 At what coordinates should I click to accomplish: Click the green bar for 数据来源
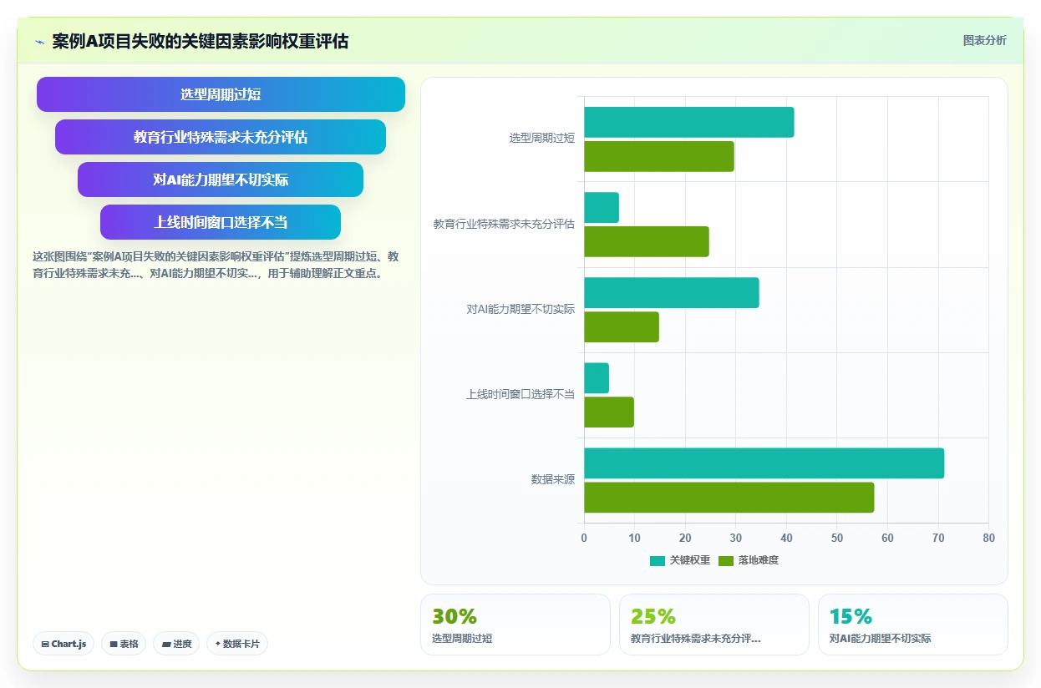coord(729,498)
